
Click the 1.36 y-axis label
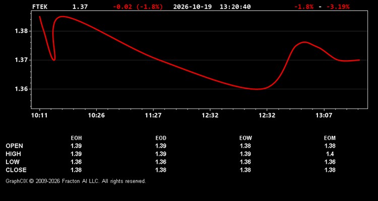[x=22, y=89]
